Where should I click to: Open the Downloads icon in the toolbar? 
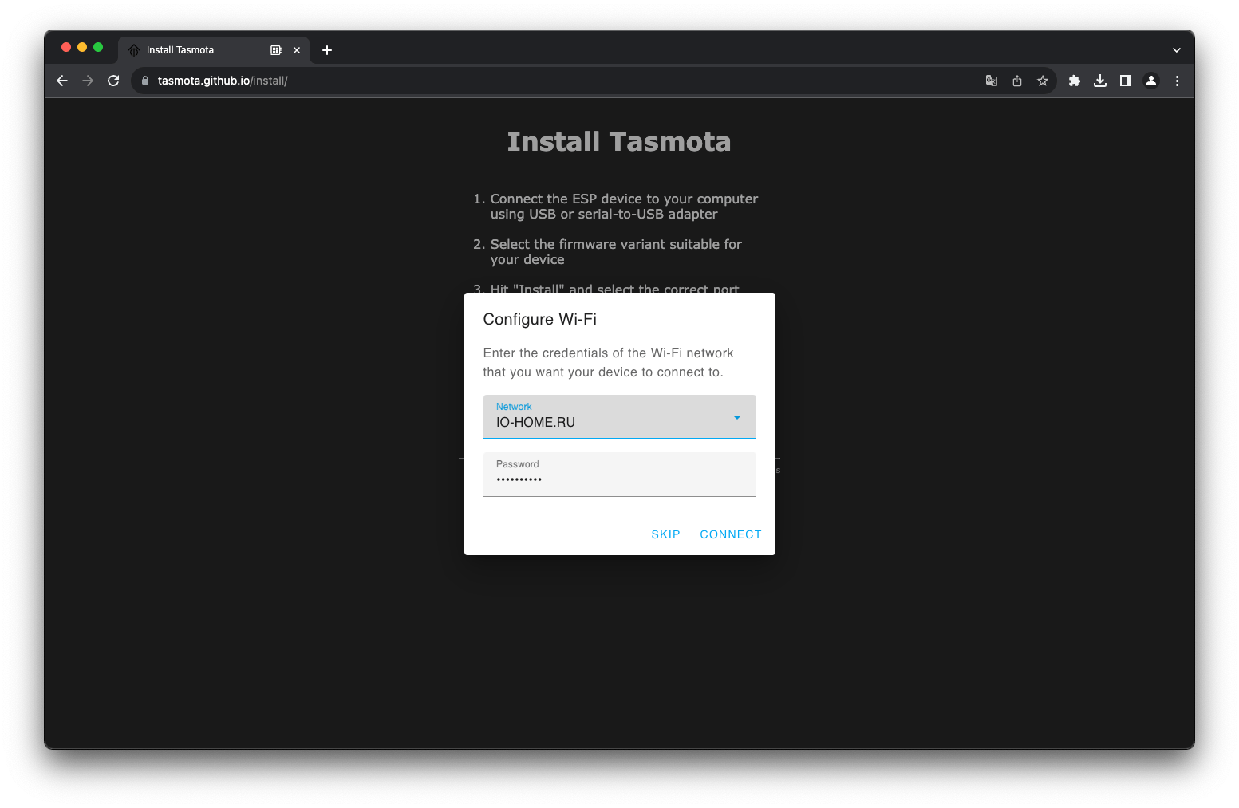point(1100,81)
